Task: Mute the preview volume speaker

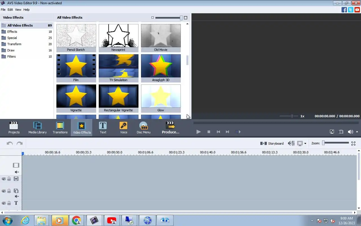Action: pos(350,132)
